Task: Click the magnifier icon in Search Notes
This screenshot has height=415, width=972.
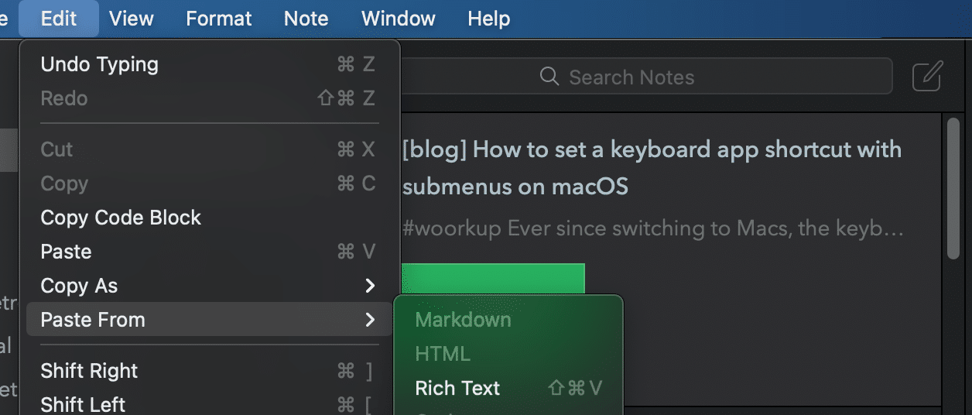Action: point(549,77)
